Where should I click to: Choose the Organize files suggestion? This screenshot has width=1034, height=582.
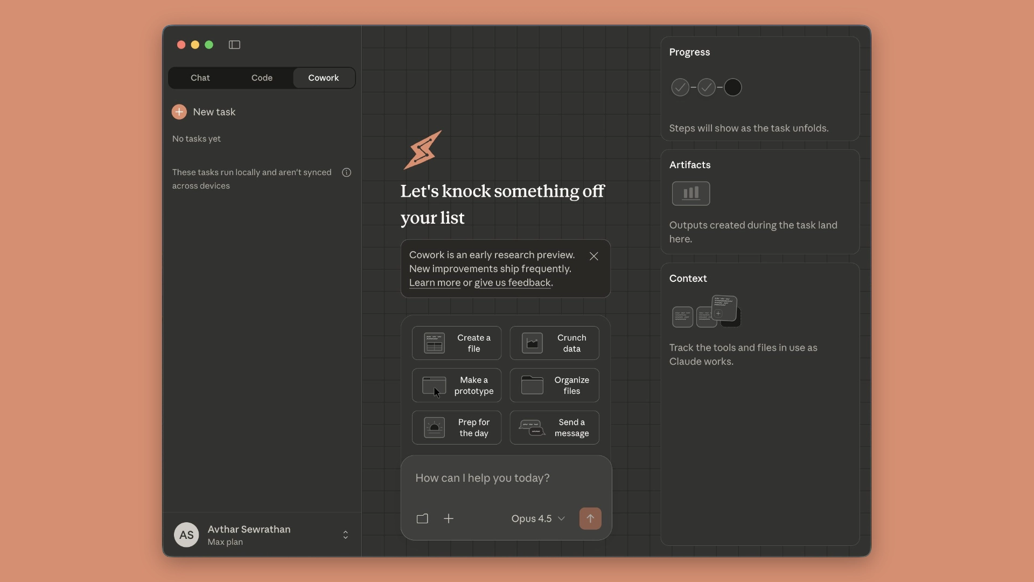point(554,385)
